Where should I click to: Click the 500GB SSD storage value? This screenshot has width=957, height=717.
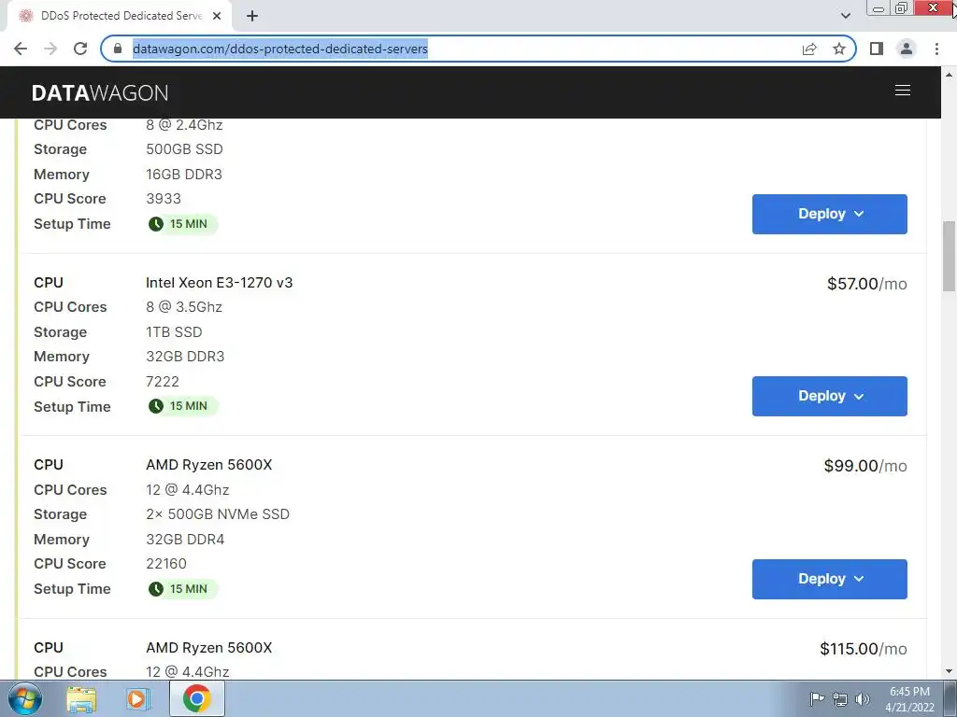pos(184,148)
